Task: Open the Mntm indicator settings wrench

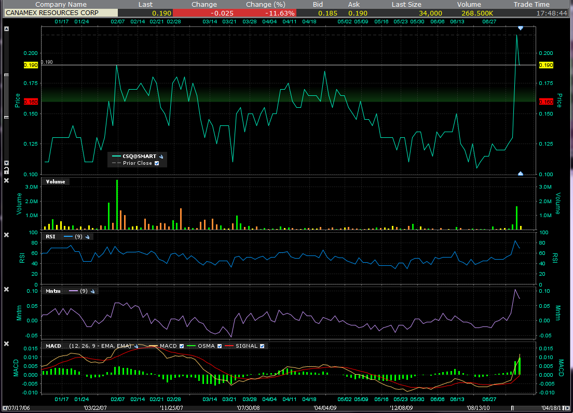Action: point(92,291)
